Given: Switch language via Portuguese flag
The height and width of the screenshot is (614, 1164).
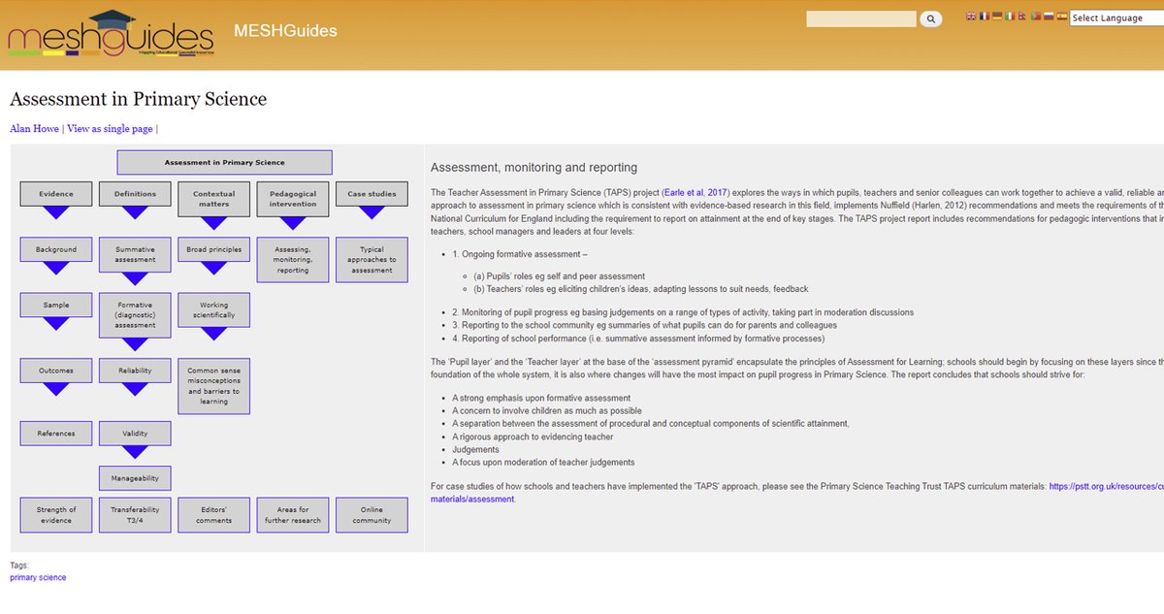Looking at the screenshot, I should tap(1035, 16).
